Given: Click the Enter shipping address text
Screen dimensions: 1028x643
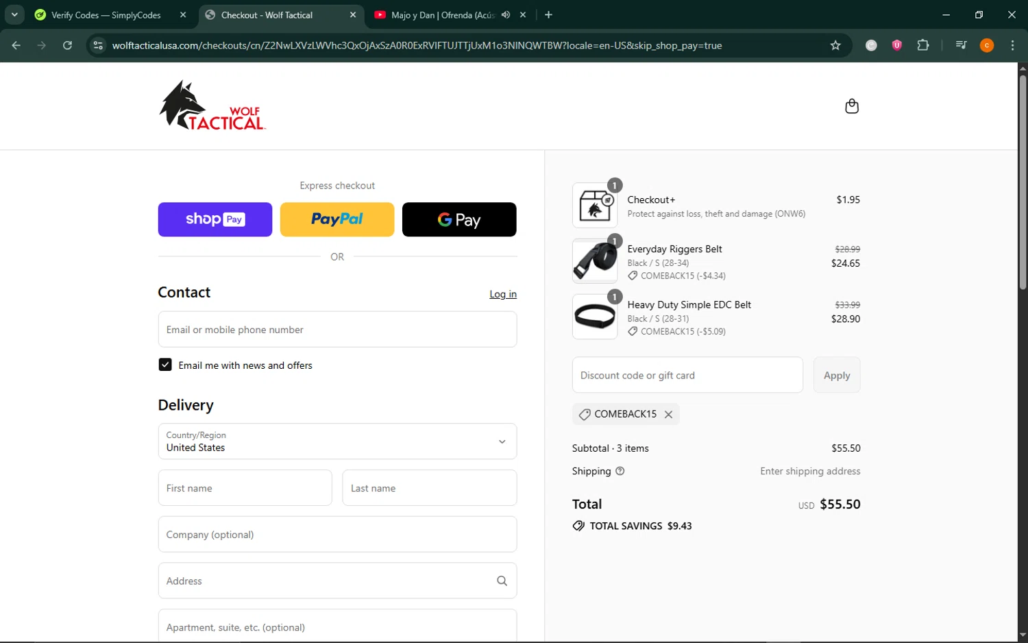Looking at the screenshot, I should pyautogui.click(x=810, y=471).
